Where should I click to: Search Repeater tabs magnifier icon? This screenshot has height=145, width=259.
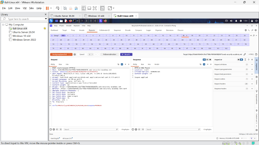[x=254, y=35]
